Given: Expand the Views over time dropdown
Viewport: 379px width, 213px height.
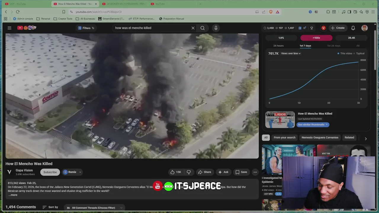Looking at the screenshot, I should click(x=291, y=54).
